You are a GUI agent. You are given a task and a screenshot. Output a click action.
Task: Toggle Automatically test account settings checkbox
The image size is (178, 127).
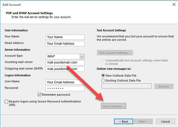(103, 60)
